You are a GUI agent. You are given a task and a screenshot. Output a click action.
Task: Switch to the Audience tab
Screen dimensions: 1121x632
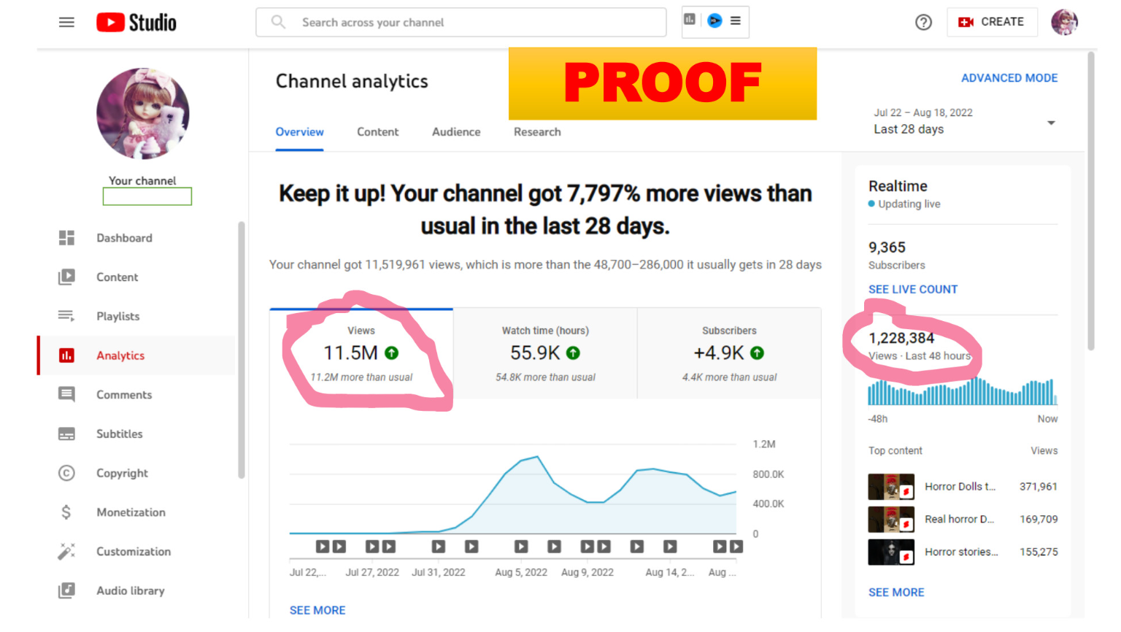tap(456, 132)
